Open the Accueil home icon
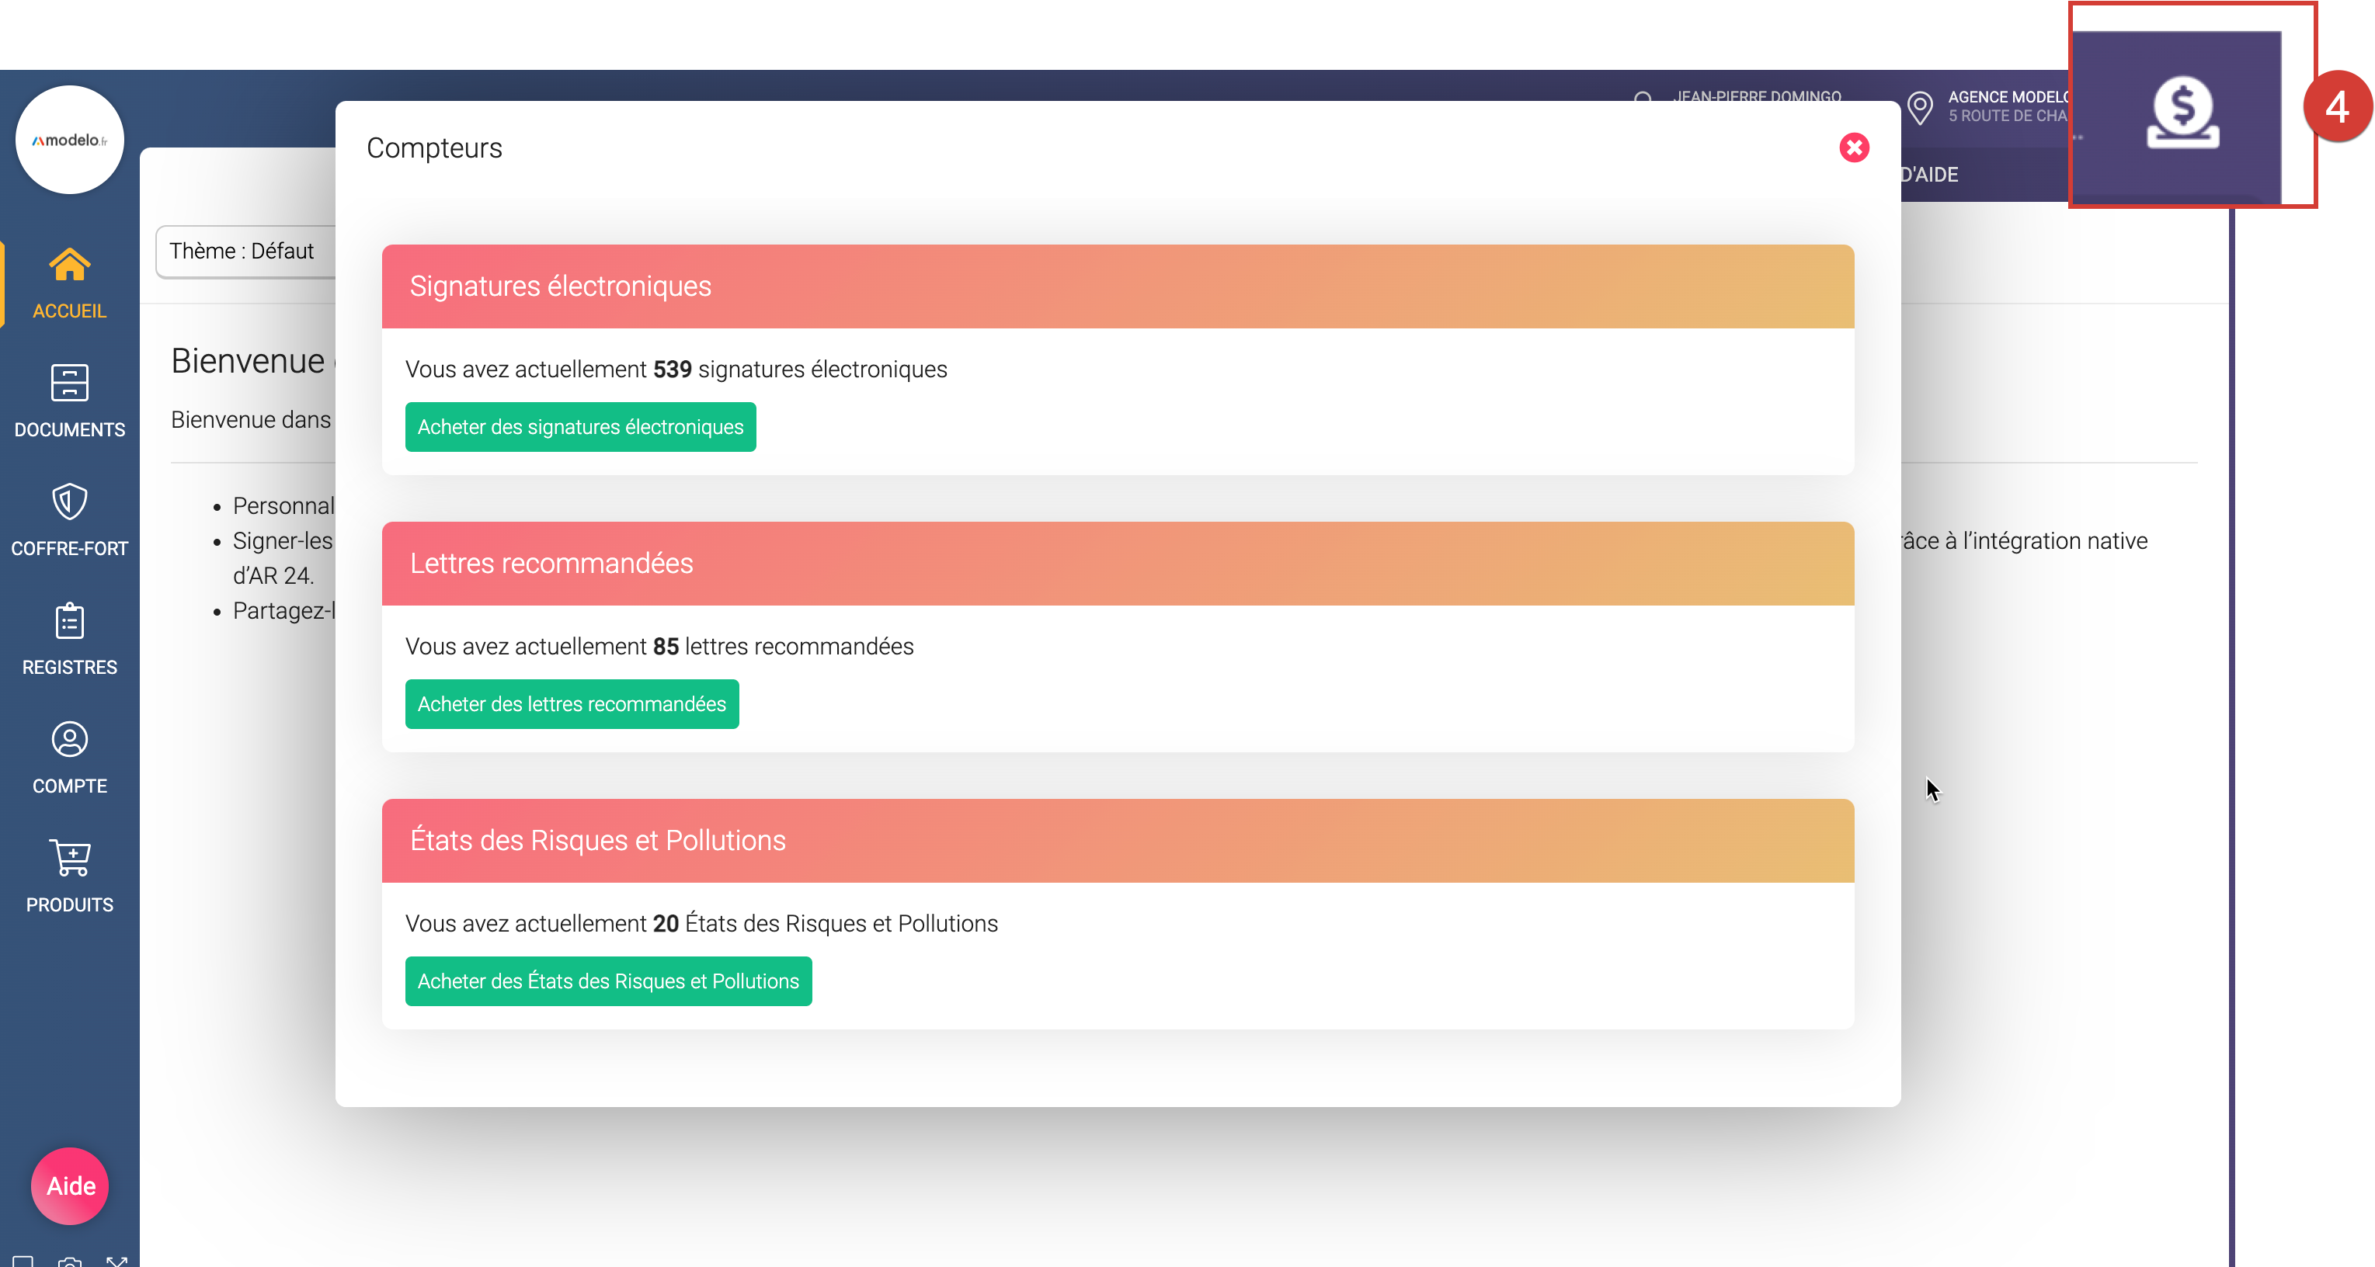The width and height of the screenshot is (2375, 1267). [69, 266]
